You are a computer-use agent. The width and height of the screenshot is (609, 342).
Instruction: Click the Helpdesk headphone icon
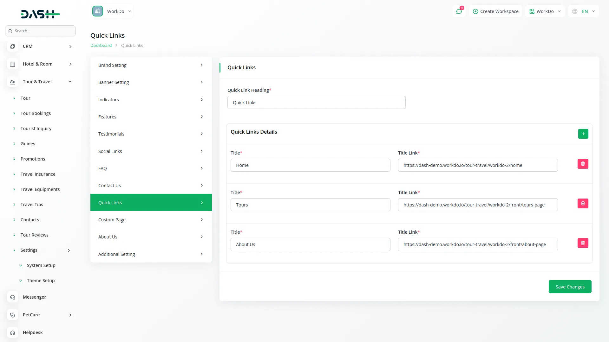[13, 332]
